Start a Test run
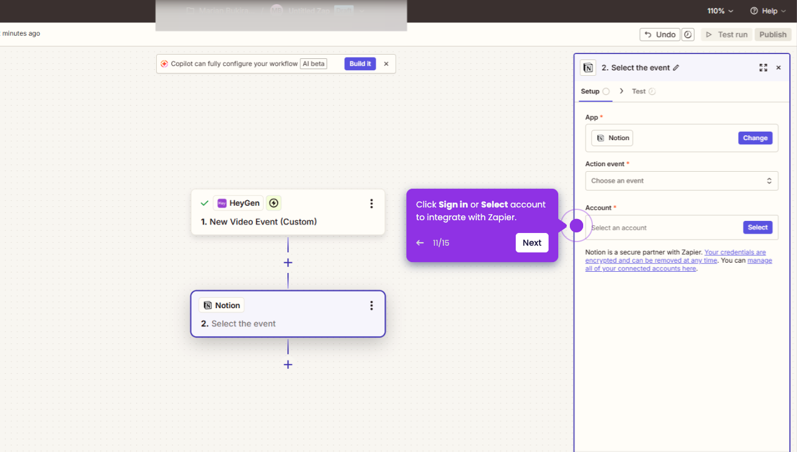 727,35
